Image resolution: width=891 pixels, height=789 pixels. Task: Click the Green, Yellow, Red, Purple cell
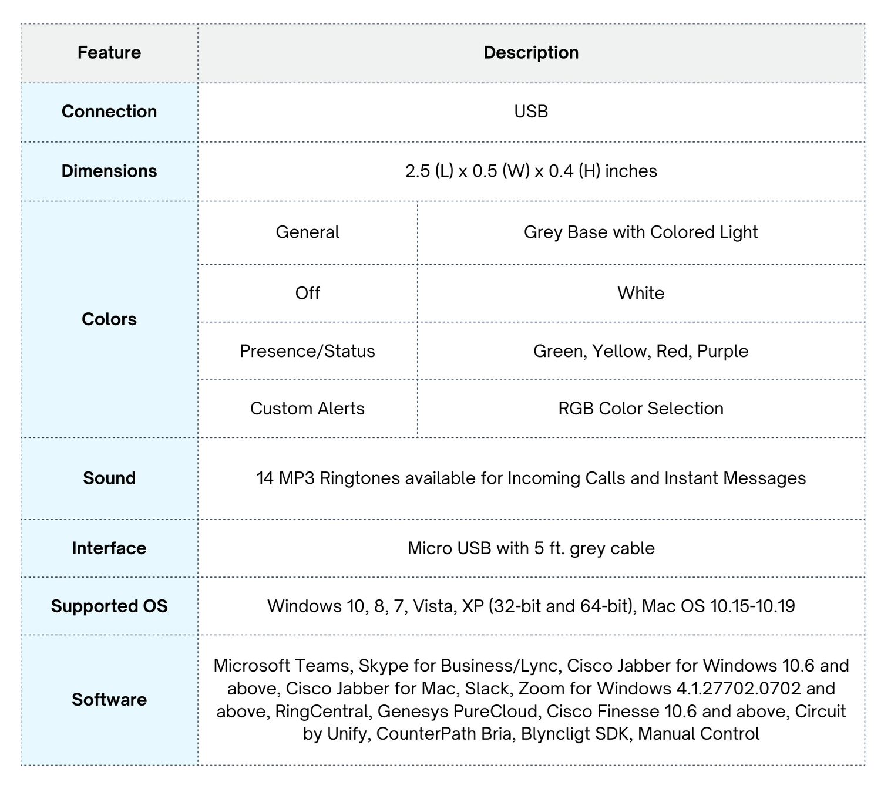click(x=641, y=351)
